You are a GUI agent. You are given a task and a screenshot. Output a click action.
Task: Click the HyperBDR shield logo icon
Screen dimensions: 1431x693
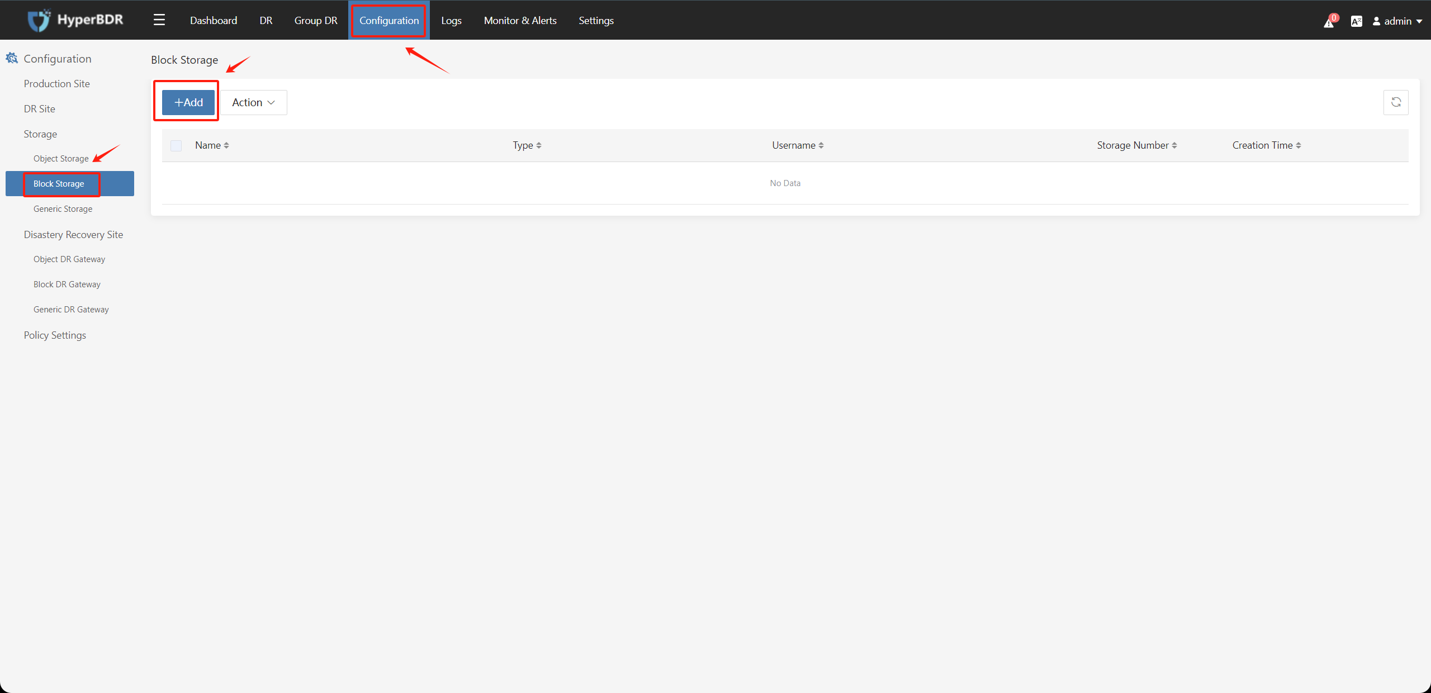click(37, 20)
